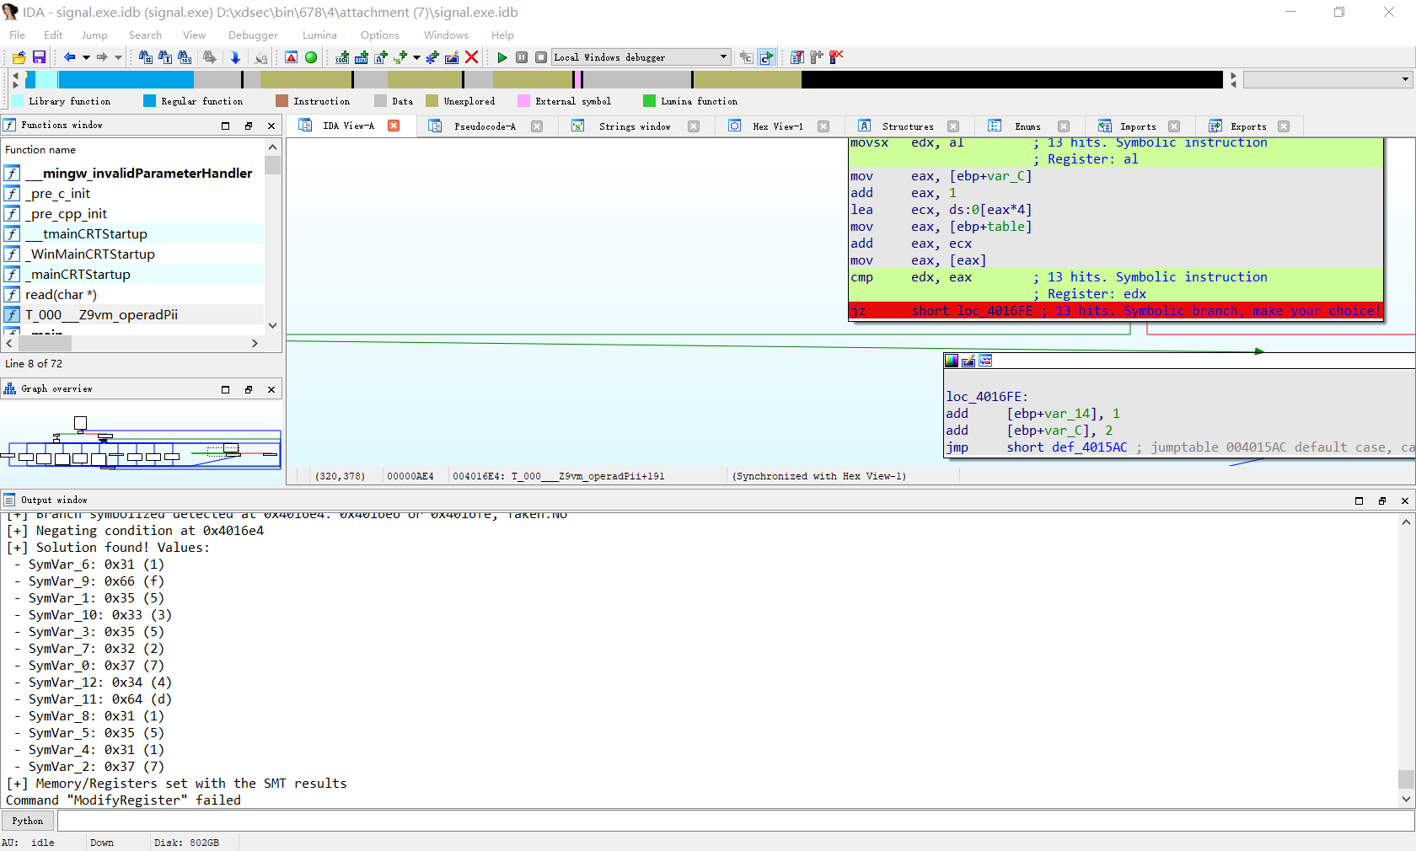Toggle the highlighted refresh toolbar button
Image resolution: width=1416 pixels, height=851 pixels.
pos(766,57)
